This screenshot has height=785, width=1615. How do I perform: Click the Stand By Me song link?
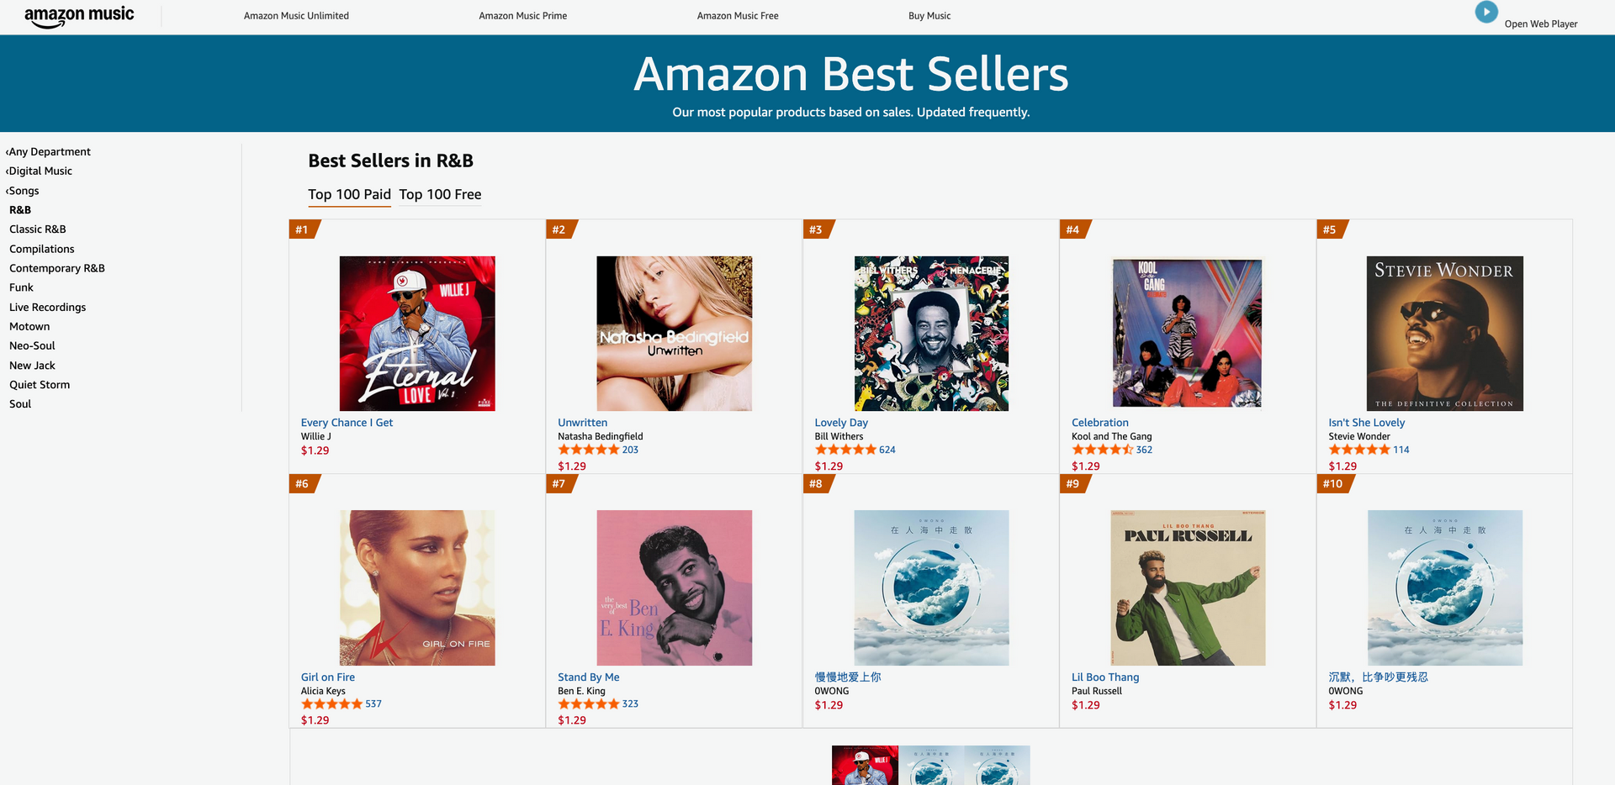(x=588, y=677)
